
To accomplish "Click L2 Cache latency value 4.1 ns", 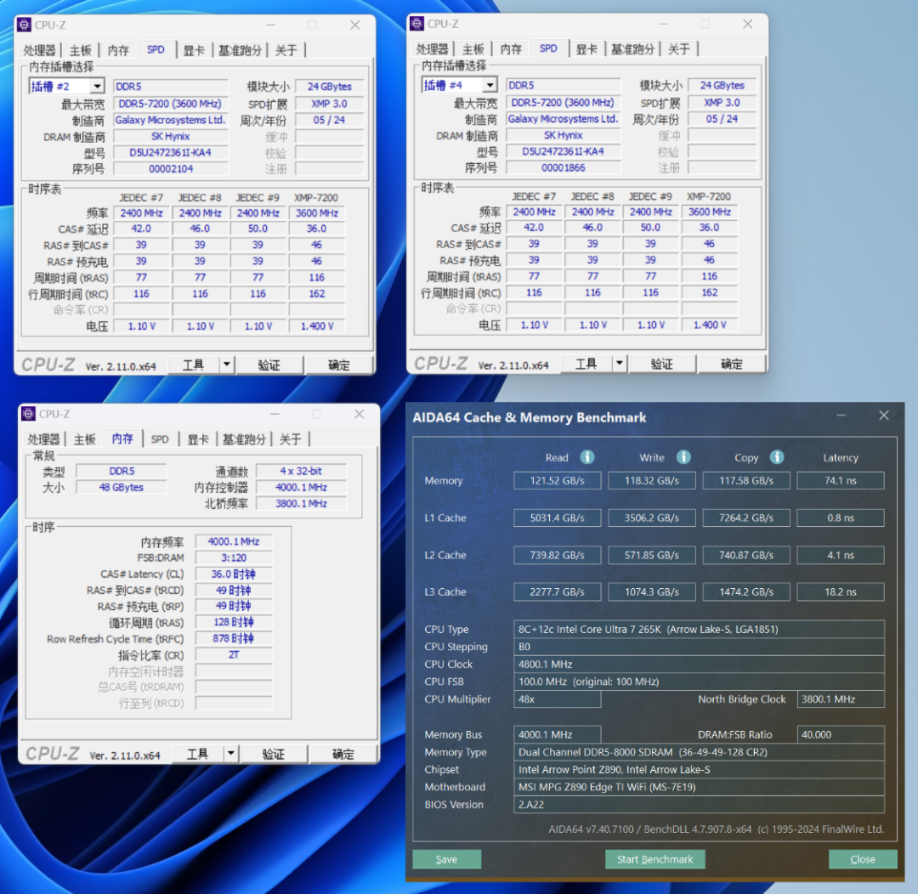I will pos(841,555).
